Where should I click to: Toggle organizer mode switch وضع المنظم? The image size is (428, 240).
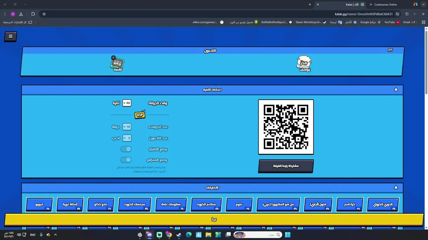[126, 160]
